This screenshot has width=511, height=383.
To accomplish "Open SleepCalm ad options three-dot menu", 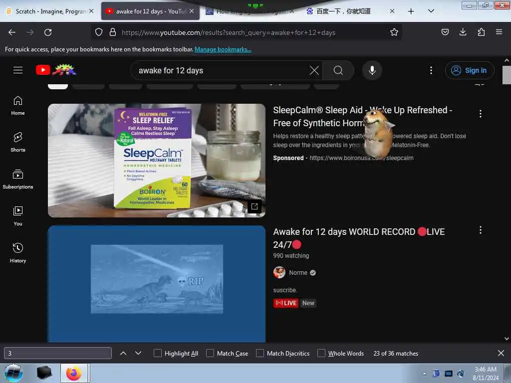I will (x=481, y=114).
